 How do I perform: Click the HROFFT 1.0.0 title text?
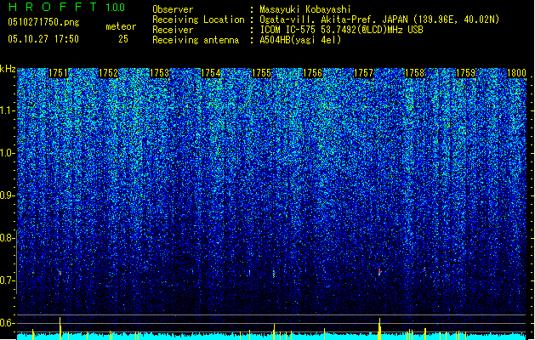(66, 7)
